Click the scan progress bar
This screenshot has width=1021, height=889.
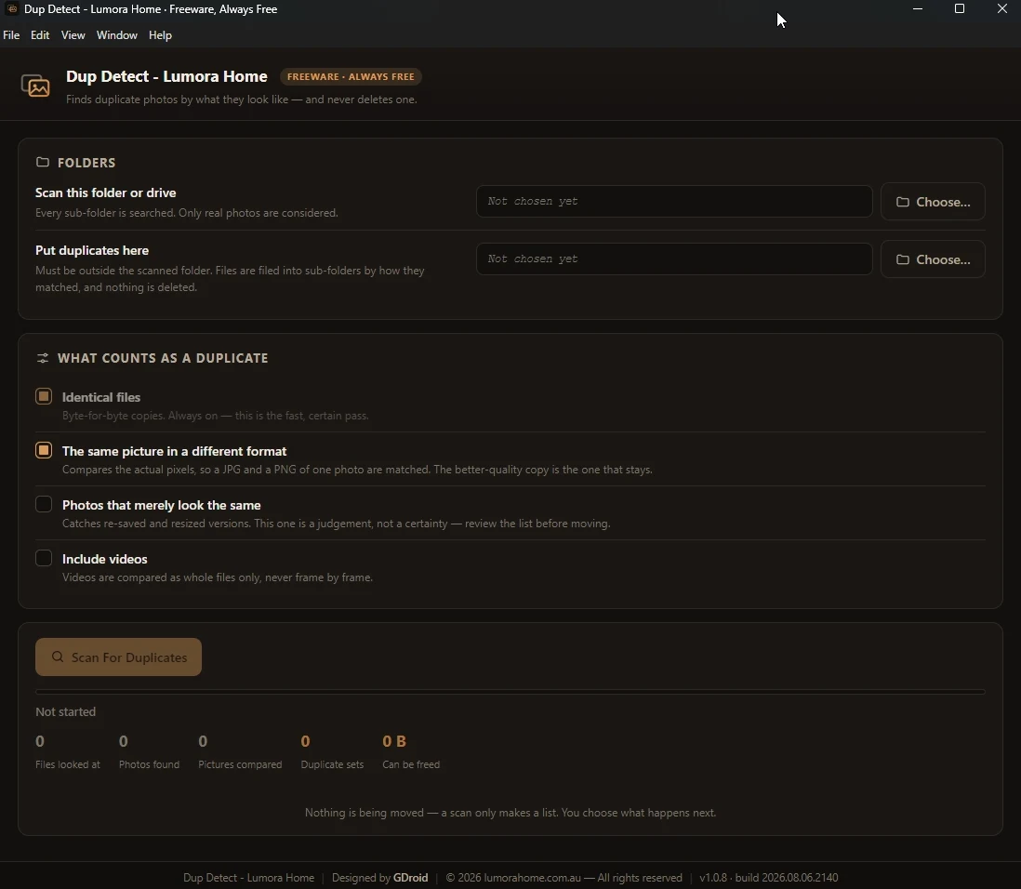pos(510,692)
